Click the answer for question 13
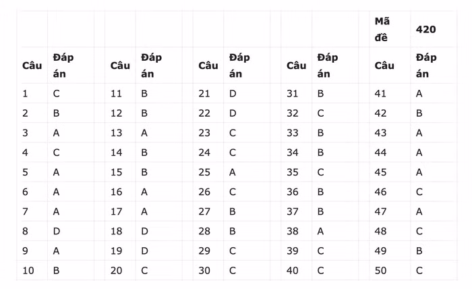This screenshot has height=289, width=472. pyautogui.click(x=144, y=133)
